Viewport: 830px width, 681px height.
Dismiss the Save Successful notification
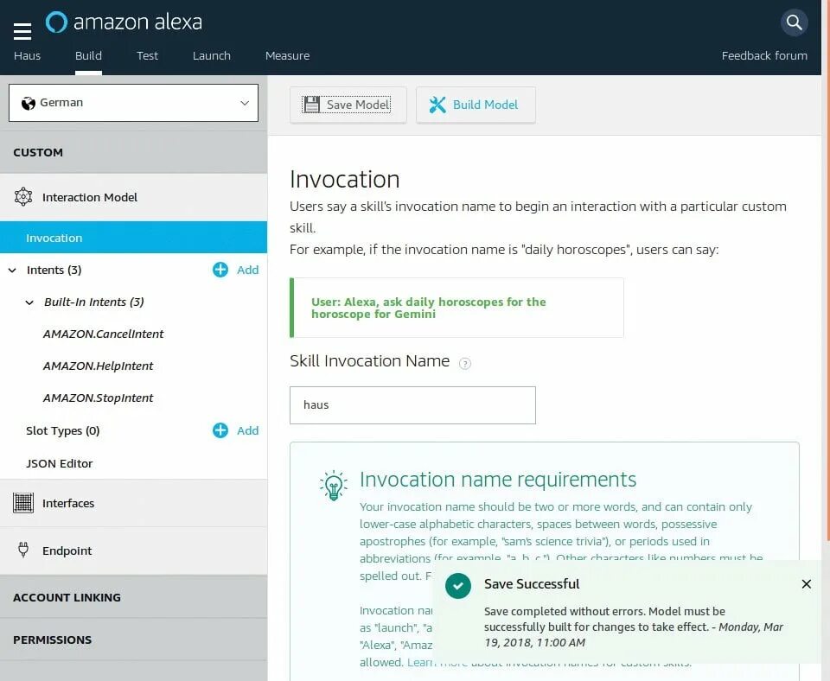806,583
